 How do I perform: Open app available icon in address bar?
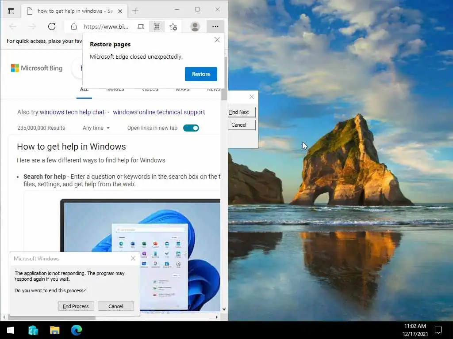tap(141, 26)
